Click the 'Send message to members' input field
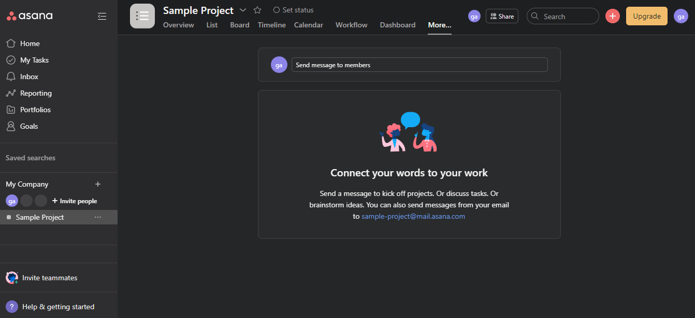The image size is (695, 318). pyautogui.click(x=419, y=65)
